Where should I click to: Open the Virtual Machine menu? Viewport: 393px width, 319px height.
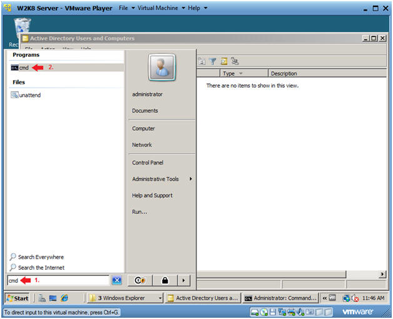coord(161,8)
